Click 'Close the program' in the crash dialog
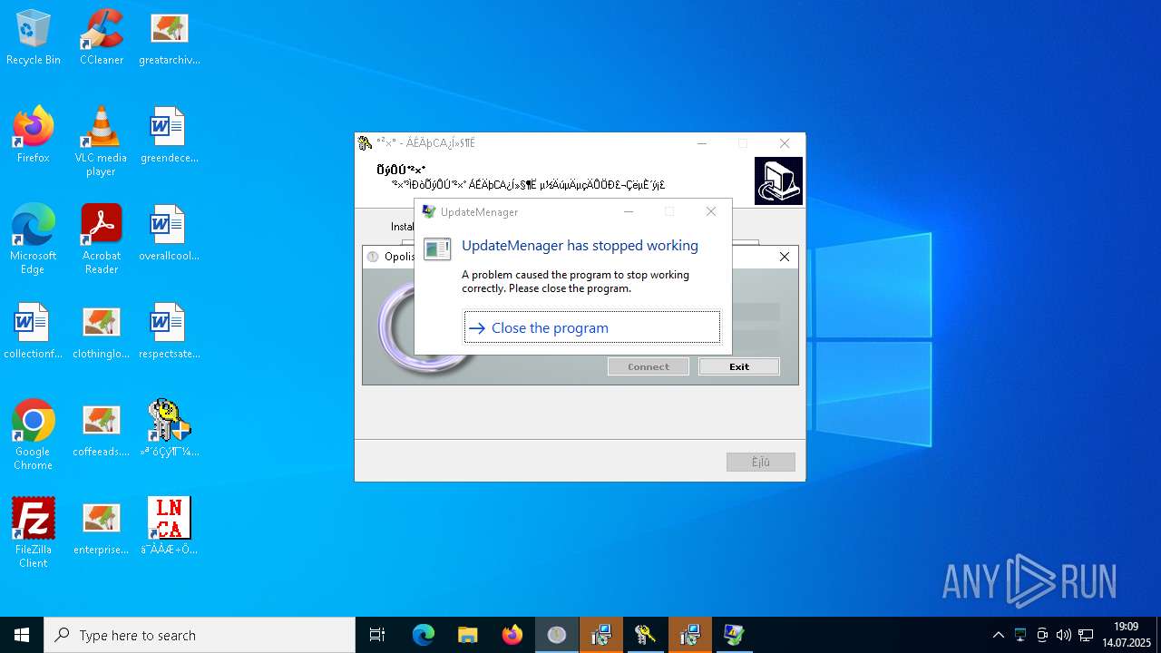This screenshot has width=1161, height=653. click(x=592, y=327)
